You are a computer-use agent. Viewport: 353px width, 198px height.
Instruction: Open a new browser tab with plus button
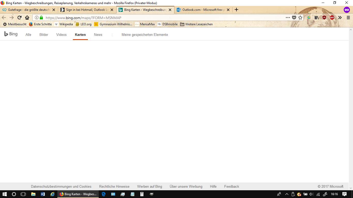(x=236, y=10)
